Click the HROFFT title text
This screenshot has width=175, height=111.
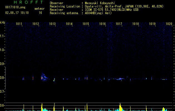tap(29, 2)
